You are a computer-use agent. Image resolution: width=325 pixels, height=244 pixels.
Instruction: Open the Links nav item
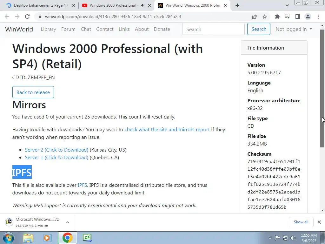coord(124,29)
